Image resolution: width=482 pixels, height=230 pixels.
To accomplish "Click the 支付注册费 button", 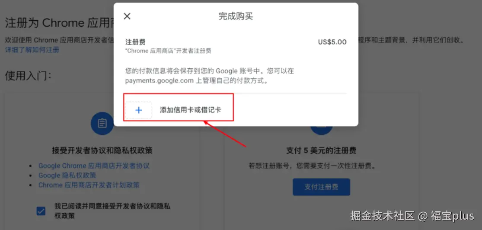I will tap(321, 187).
